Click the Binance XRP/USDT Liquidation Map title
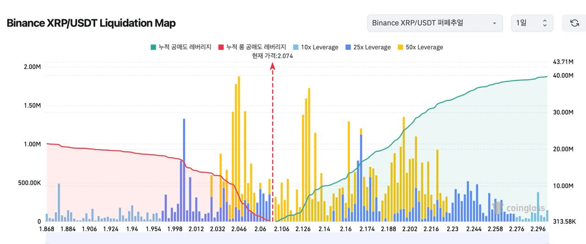Screen dimensions: 586x244 tap(91, 23)
